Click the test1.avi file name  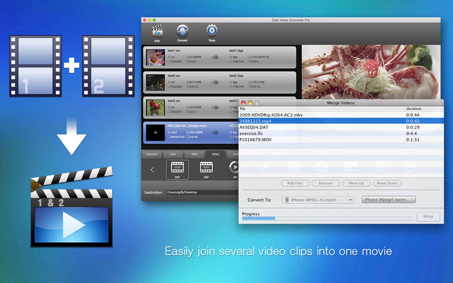tap(174, 50)
